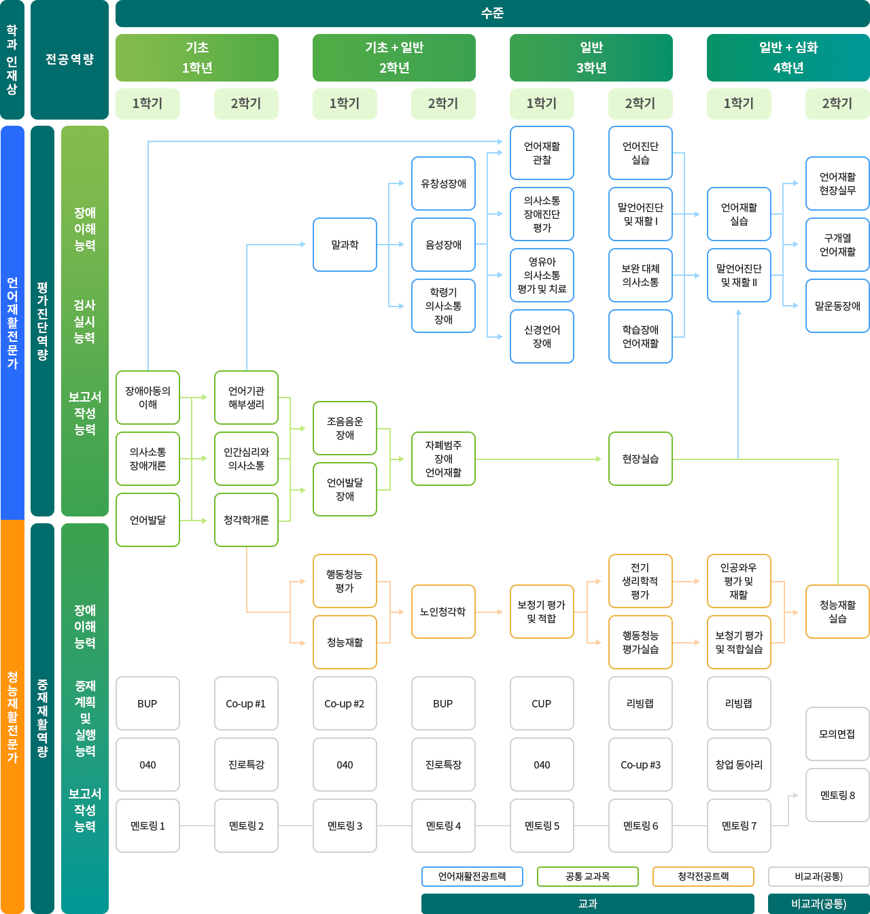
Task: Select the 노인청각학 course box
Action: tap(443, 612)
